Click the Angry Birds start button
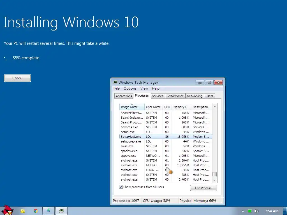This screenshot has height=215, width=287. [7, 210]
